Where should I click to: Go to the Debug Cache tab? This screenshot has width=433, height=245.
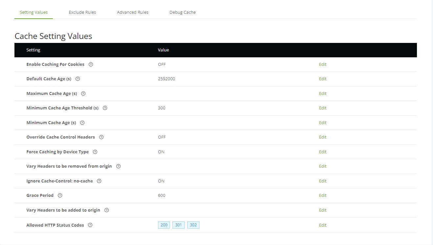(183, 12)
